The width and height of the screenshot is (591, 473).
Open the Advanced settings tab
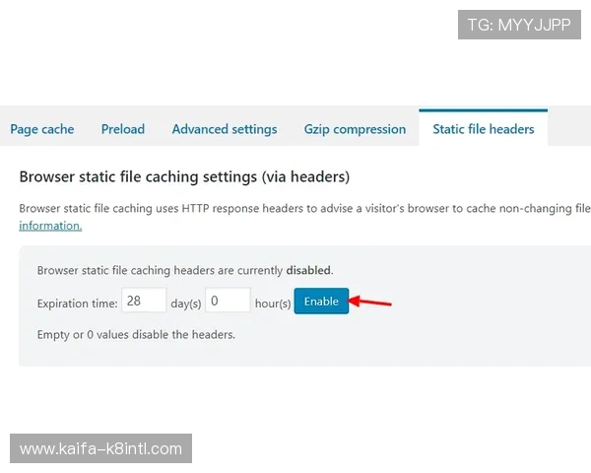tap(225, 129)
